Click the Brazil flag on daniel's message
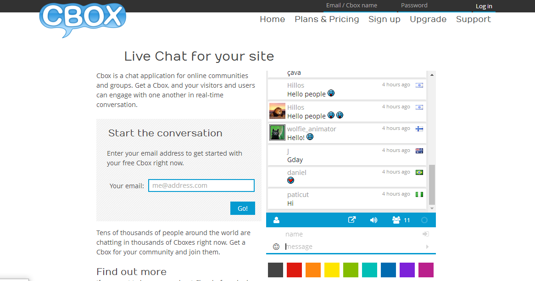The height and width of the screenshot is (281, 535). (x=418, y=172)
